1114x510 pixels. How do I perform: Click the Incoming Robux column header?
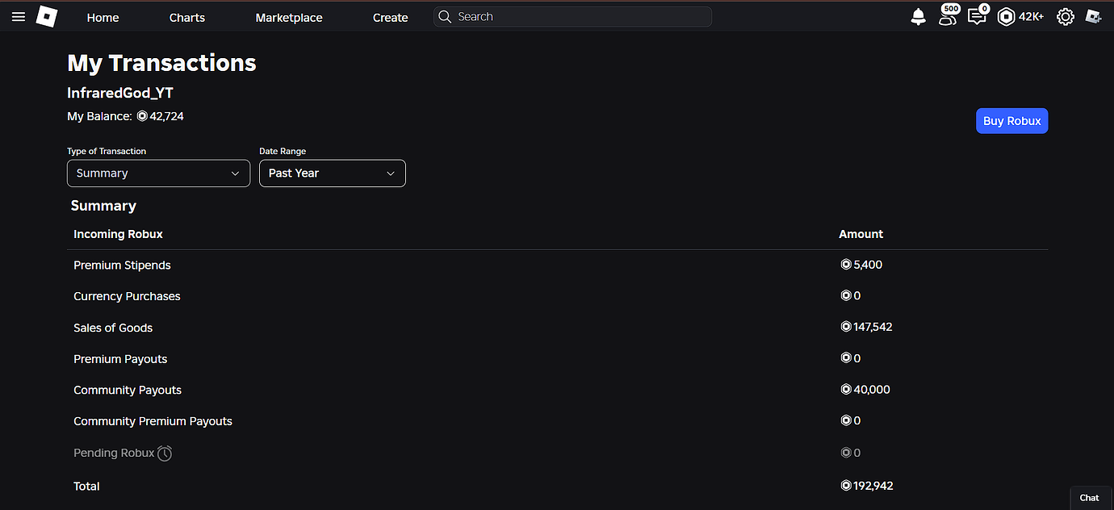click(118, 234)
